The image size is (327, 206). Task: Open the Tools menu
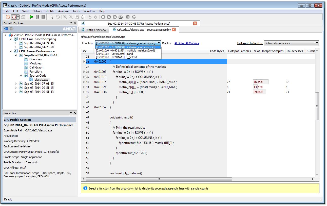(x=76, y=11)
